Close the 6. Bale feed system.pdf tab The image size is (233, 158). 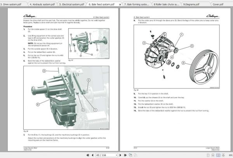coord(120,5)
